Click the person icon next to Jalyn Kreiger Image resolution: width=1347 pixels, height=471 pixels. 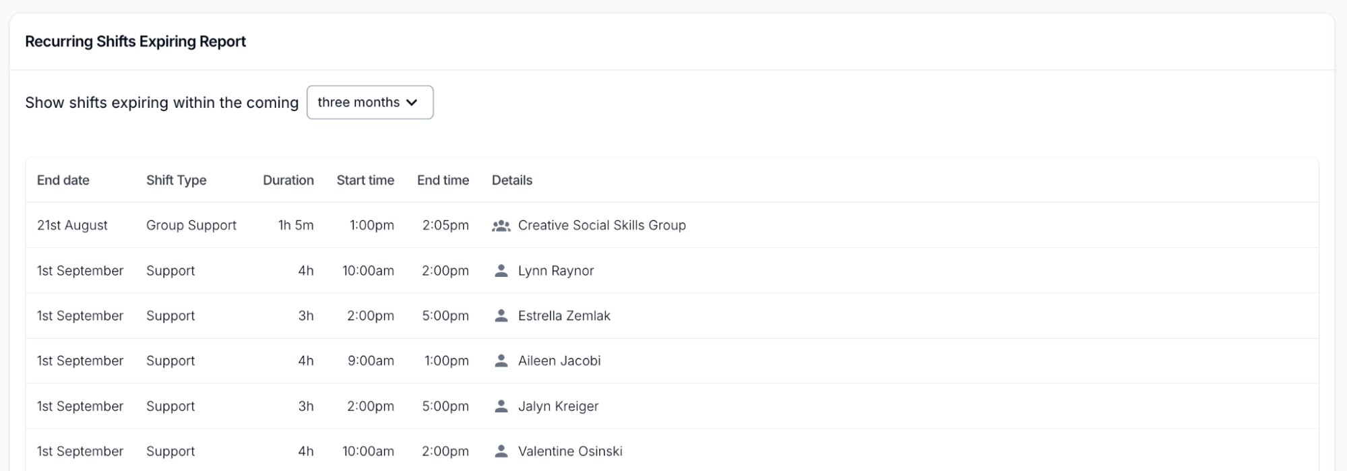click(501, 406)
